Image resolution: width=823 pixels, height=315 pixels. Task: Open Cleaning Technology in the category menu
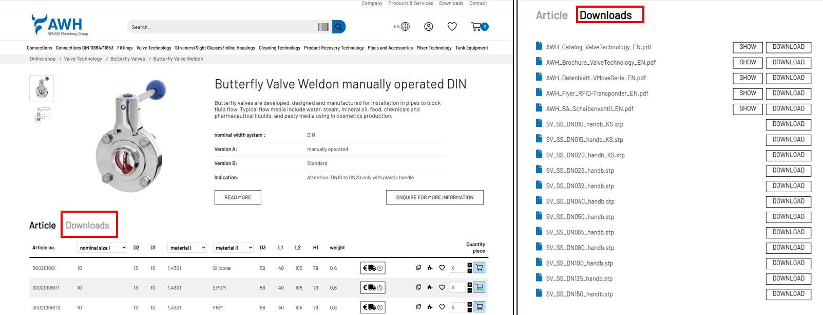point(279,48)
